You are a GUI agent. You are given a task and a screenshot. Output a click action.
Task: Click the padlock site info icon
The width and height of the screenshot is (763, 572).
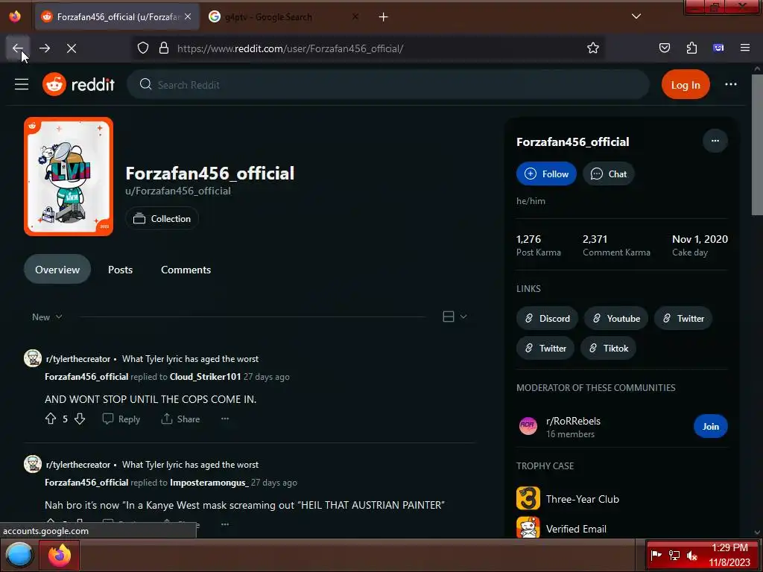click(164, 48)
